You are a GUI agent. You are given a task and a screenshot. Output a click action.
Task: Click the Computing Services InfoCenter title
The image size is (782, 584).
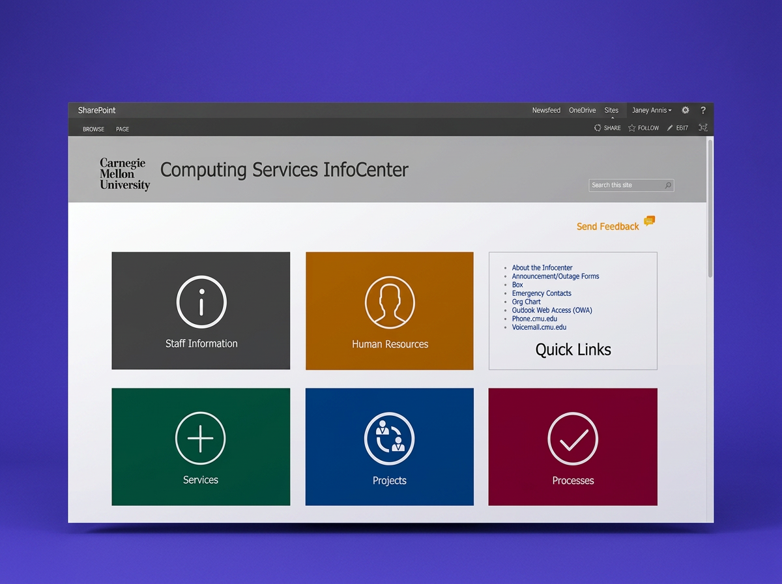click(284, 170)
